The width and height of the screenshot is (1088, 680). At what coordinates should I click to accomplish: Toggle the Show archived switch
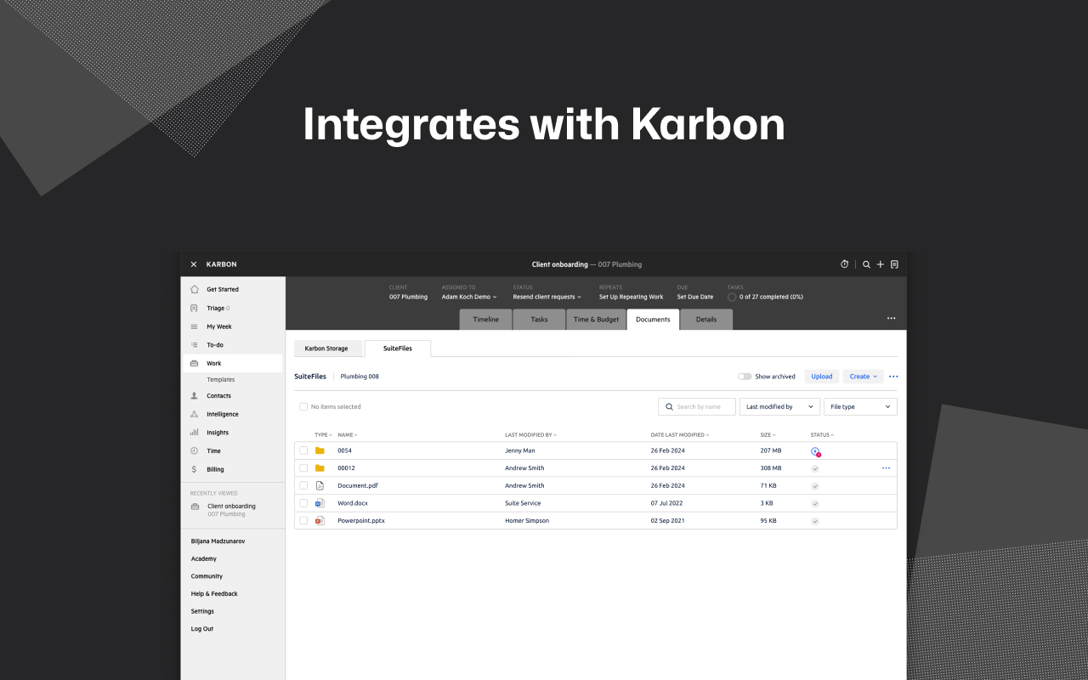tap(745, 377)
